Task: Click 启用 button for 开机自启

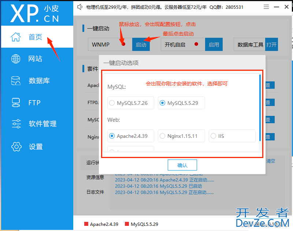Action: [214, 44]
